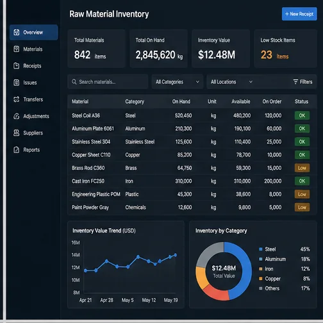Focus the Search materials field
Viewport: 323px width, 323px height.
pyautogui.click(x=108, y=82)
